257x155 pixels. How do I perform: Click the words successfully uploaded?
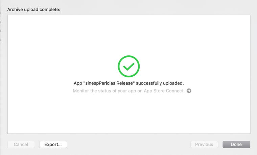pos(160,83)
